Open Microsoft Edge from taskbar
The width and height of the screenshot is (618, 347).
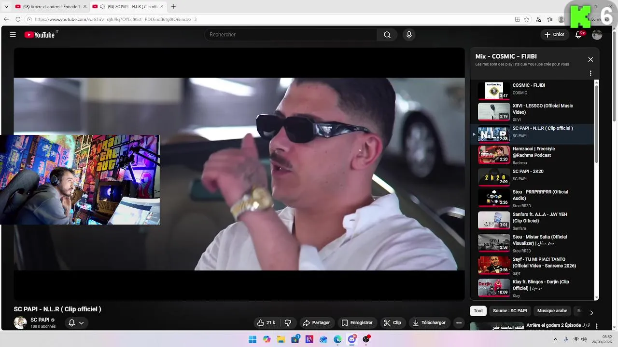[337, 339]
